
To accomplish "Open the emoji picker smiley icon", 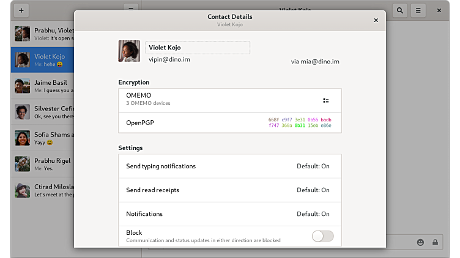I will click(x=420, y=242).
